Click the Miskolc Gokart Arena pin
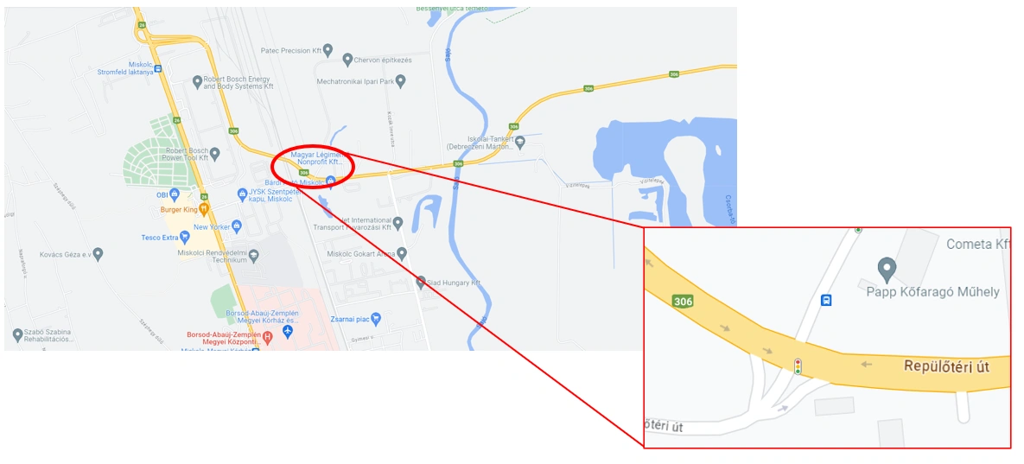This screenshot has width=1024, height=464. click(x=402, y=253)
